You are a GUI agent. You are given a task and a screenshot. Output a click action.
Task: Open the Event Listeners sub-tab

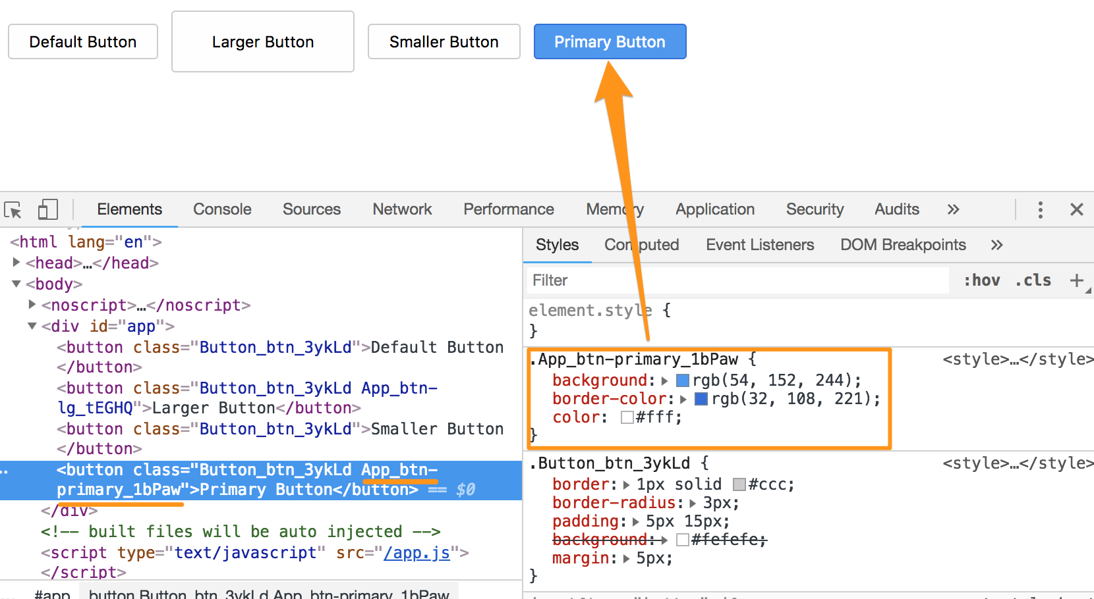[x=760, y=245]
